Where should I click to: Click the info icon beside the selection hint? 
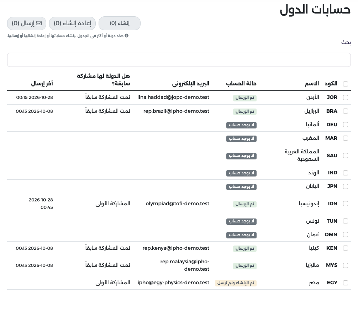pyautogui.click(x=126, y=36)
